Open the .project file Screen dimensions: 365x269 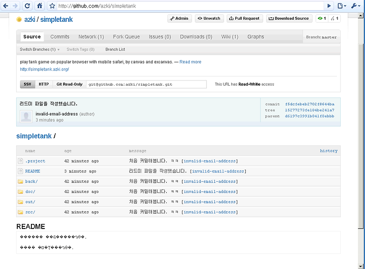(x=35, y=161)
